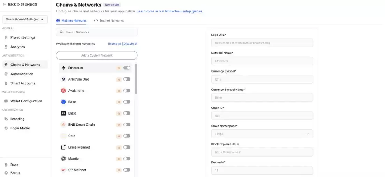Click the Disable all link

coord(130,44)
